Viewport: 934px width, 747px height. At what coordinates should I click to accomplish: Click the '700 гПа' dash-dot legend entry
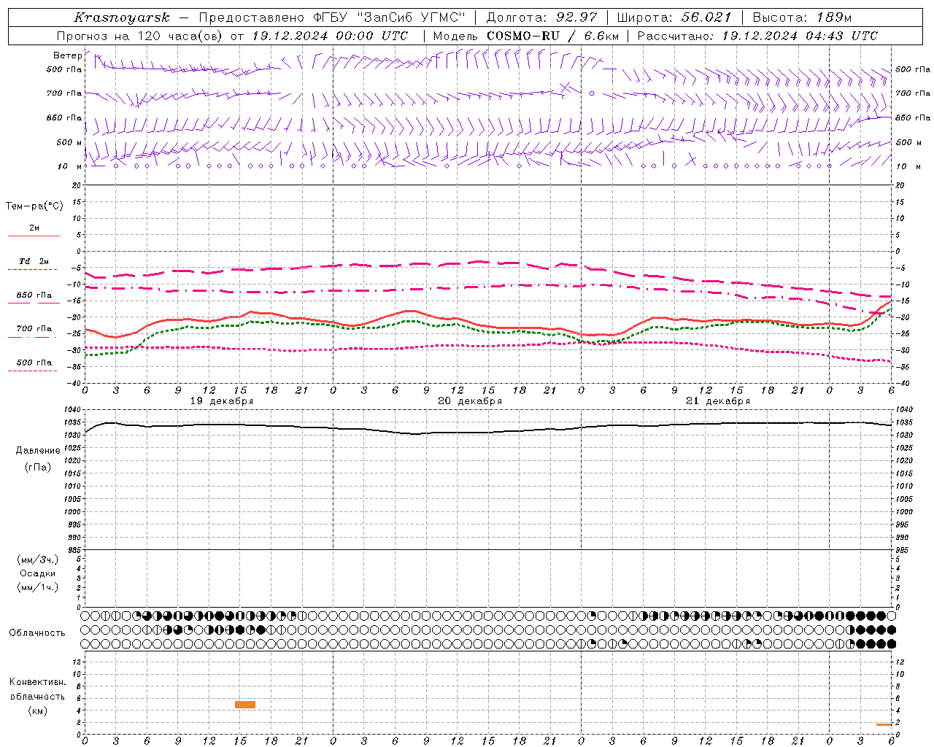point(34,329)
